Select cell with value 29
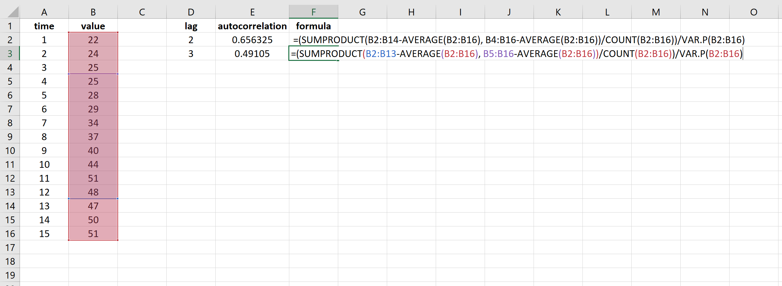 coord(93,109)
